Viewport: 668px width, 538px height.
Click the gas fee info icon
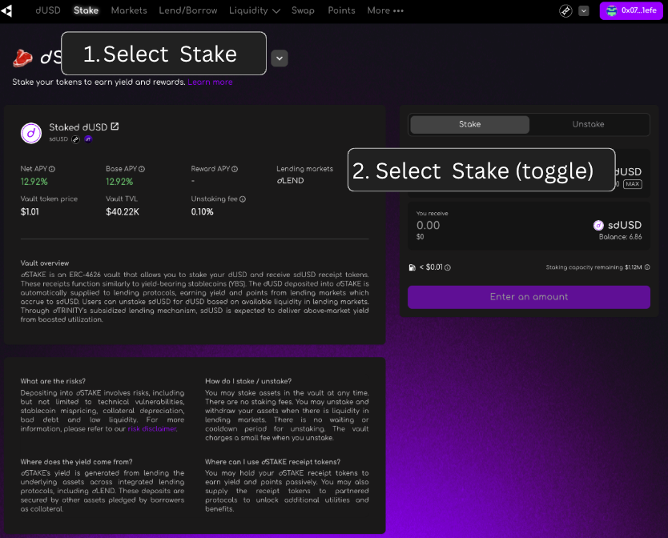coord(448,267)
